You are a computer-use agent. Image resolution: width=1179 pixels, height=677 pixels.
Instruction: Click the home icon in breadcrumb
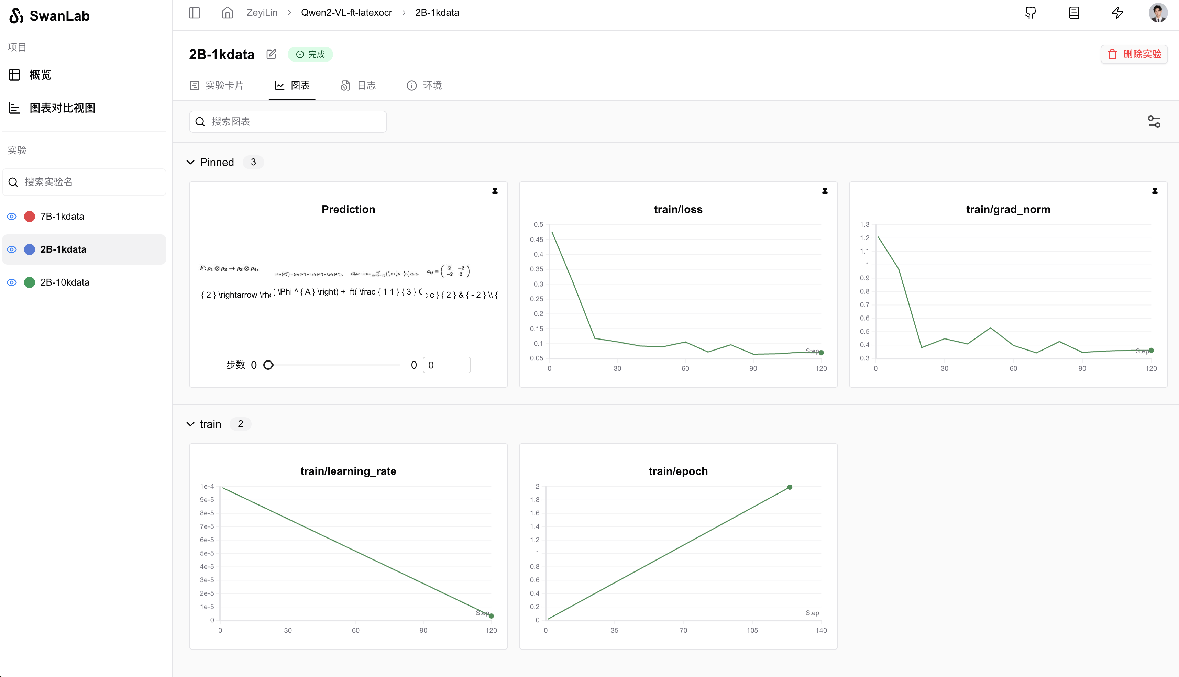227,13
